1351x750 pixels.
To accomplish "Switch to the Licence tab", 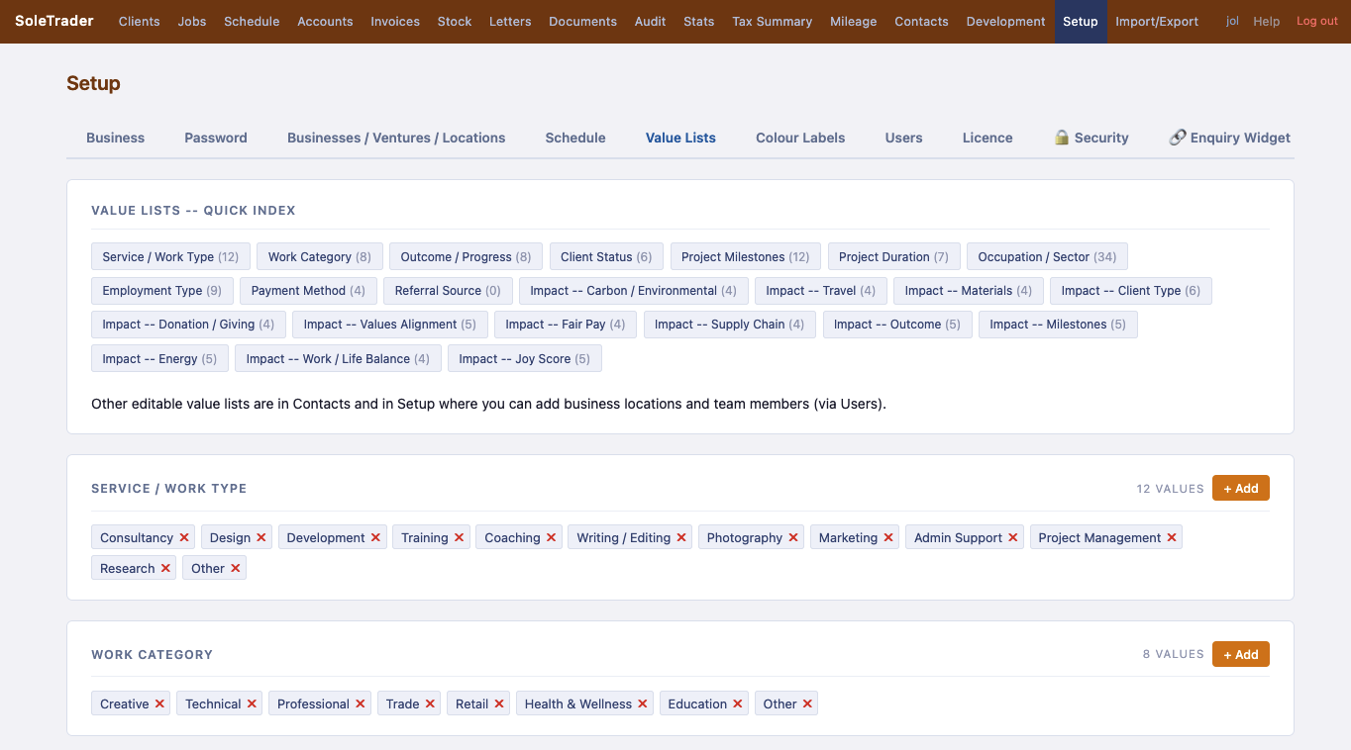I will [x=987, y=138].
